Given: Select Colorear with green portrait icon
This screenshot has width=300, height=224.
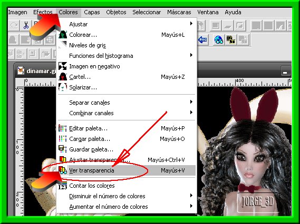Looking at the screenshot, I should tap(127, 35).
